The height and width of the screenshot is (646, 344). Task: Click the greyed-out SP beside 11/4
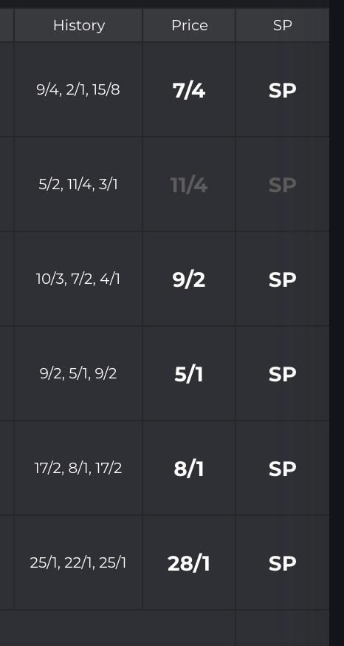[x=283, y=184]
